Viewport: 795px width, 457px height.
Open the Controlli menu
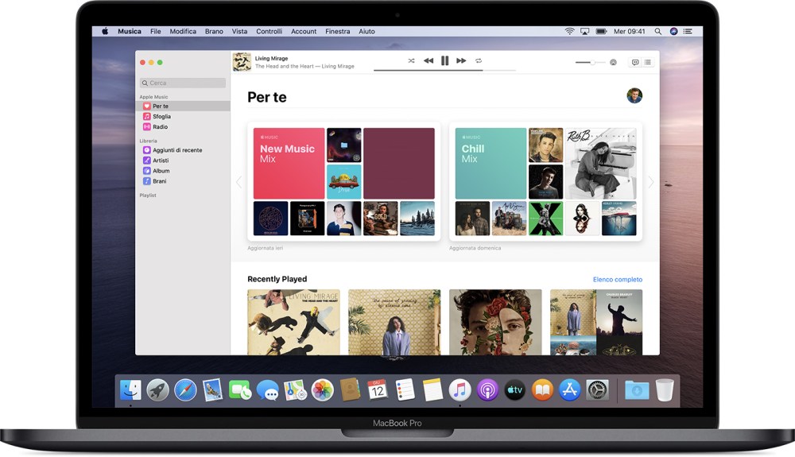[x=270, y=32]
